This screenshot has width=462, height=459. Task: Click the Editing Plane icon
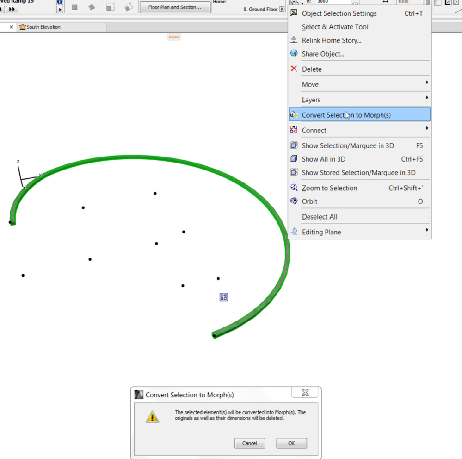coord(294,231)
